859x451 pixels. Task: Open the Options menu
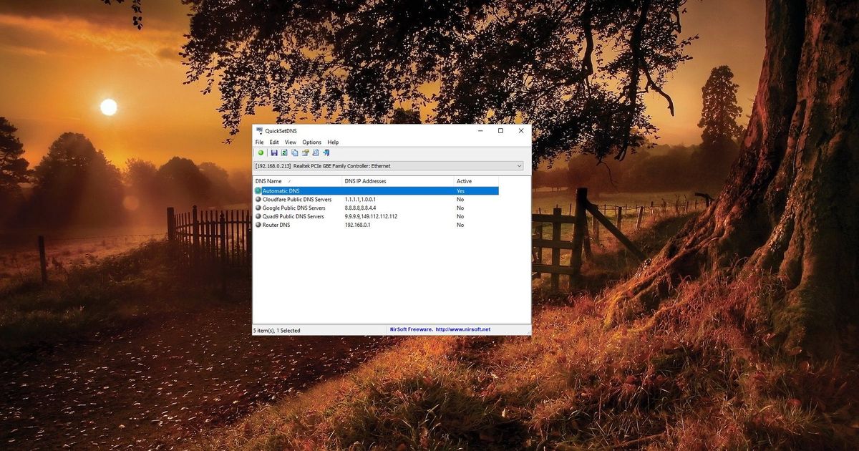click(311, 142)
